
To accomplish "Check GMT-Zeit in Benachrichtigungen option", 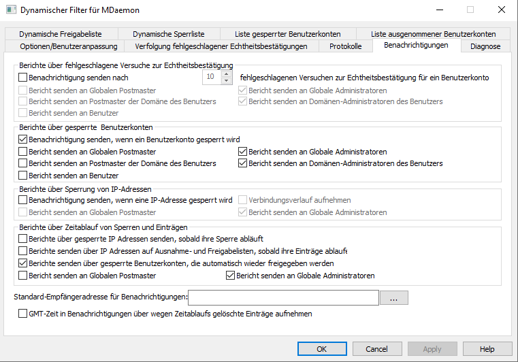I will click(x=23, y=314).
